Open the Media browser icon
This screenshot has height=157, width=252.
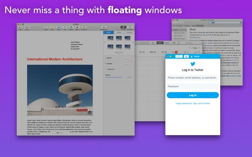(x=77, y=27)
